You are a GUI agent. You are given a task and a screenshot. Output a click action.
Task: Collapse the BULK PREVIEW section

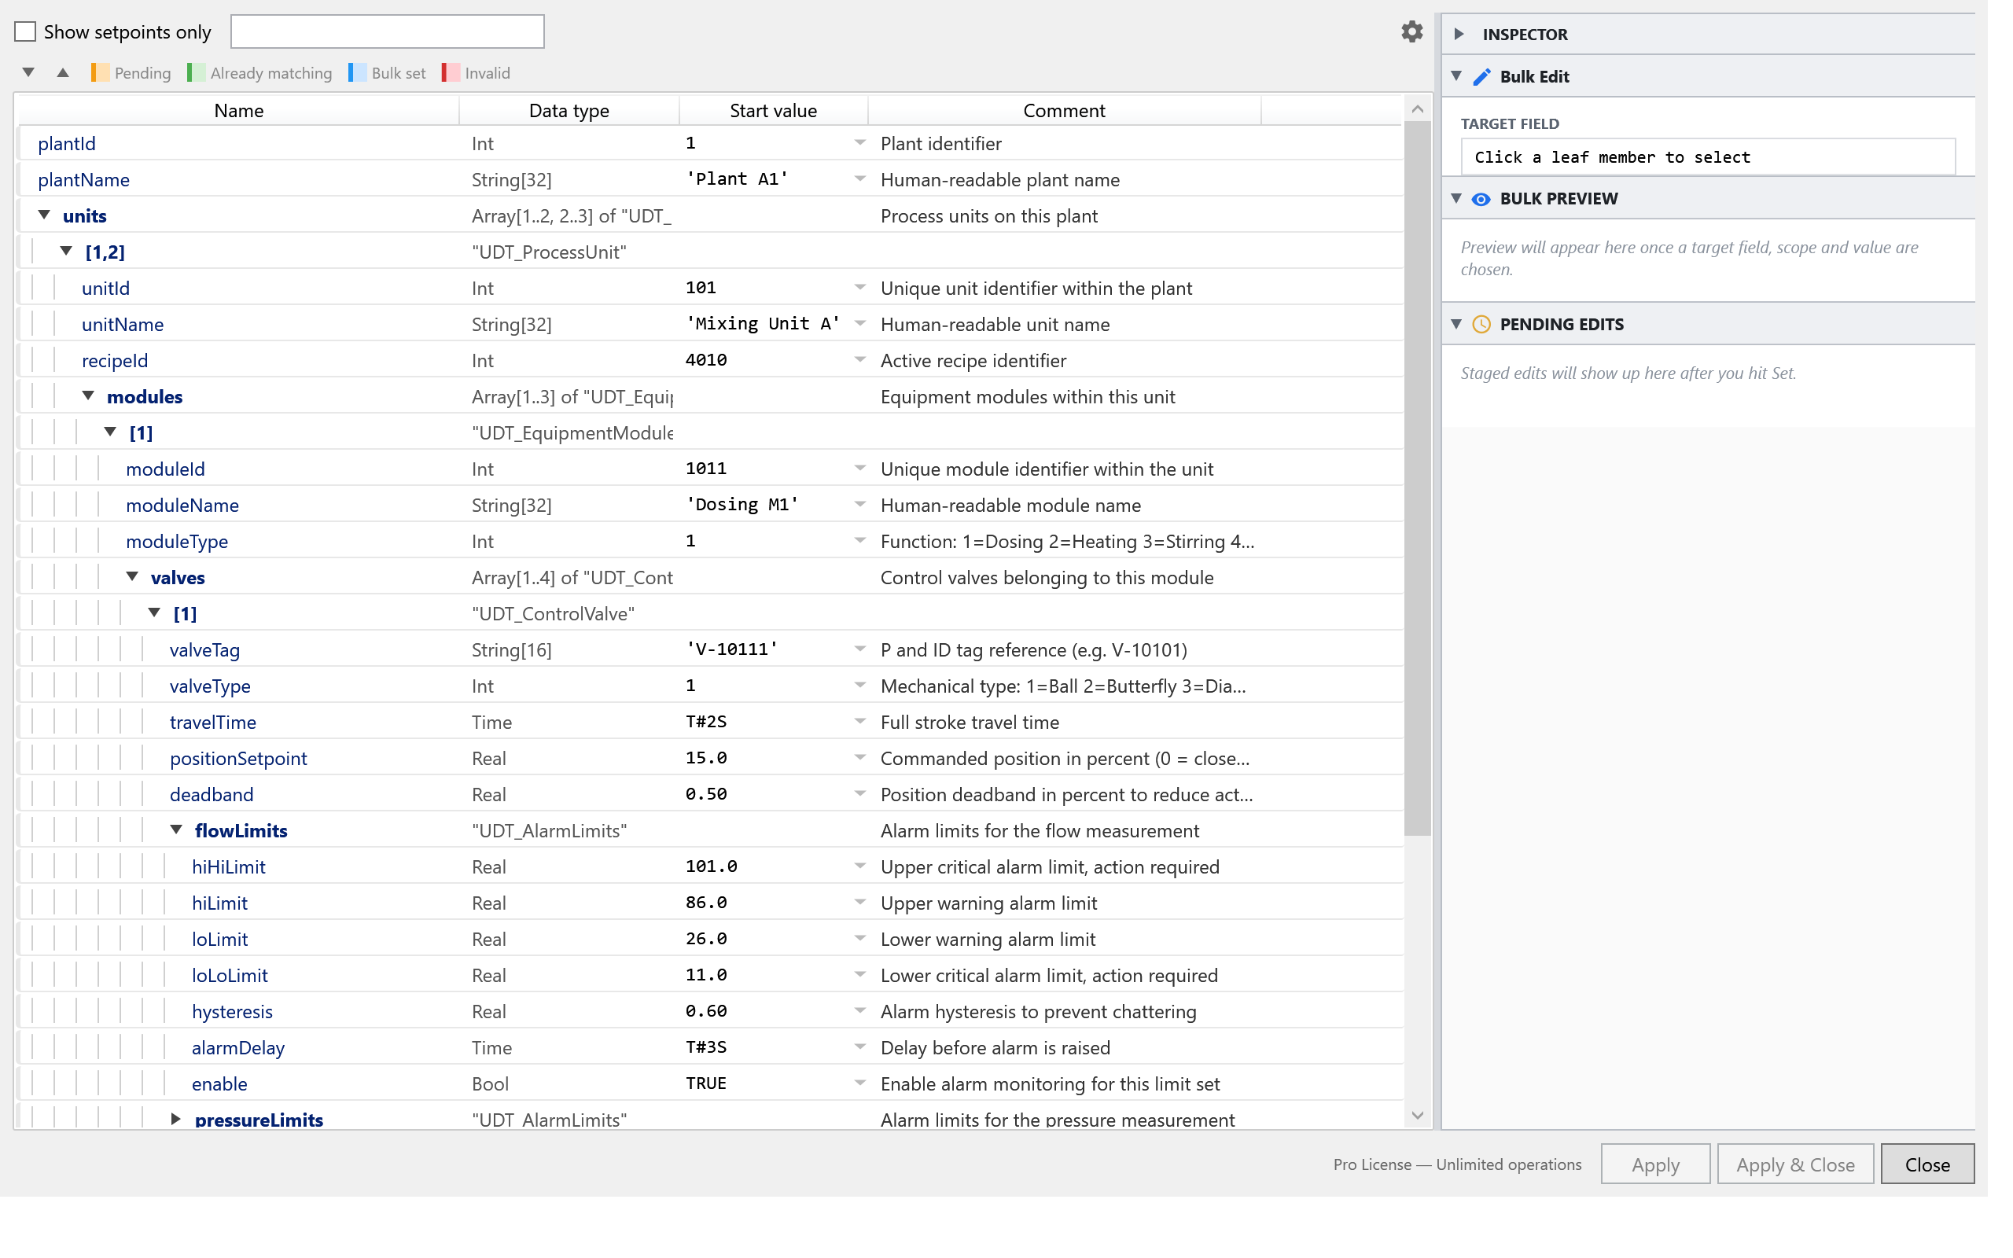[x=1456, y=198]
